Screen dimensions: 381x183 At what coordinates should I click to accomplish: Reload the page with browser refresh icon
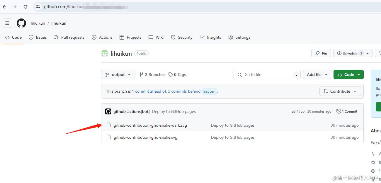click(25, 7)
